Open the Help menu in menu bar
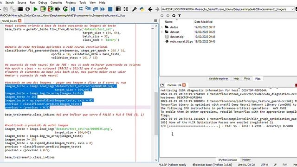Screen dimensions: 297x167 (102, 2)
